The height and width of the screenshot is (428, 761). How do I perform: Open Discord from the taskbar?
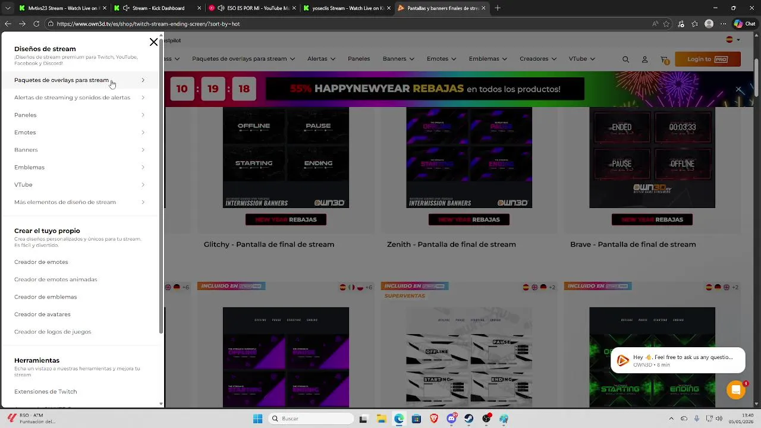(451, 418)
